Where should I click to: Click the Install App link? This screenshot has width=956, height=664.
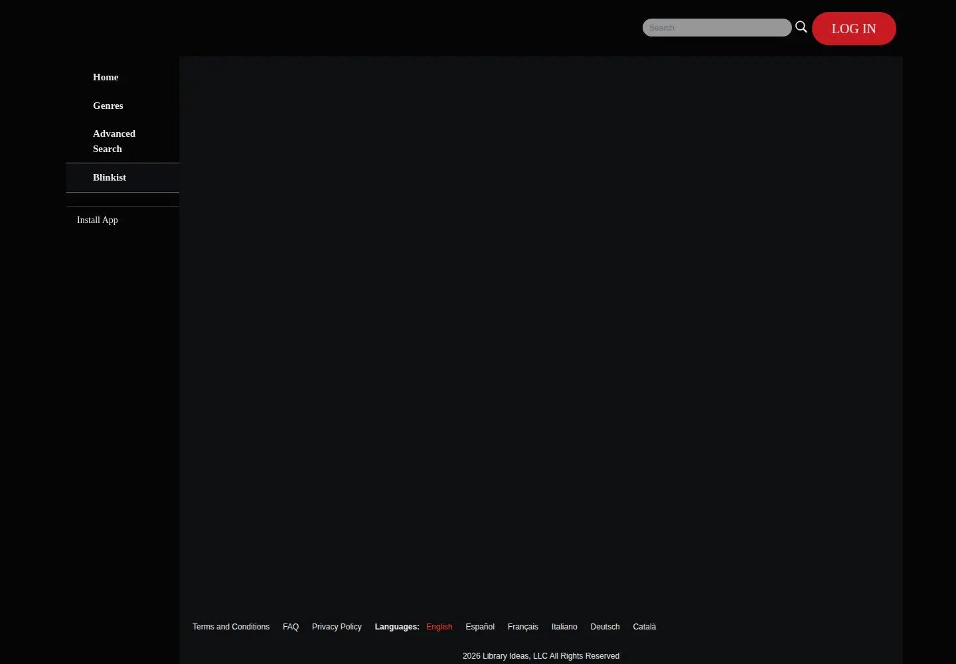point(98,220)
